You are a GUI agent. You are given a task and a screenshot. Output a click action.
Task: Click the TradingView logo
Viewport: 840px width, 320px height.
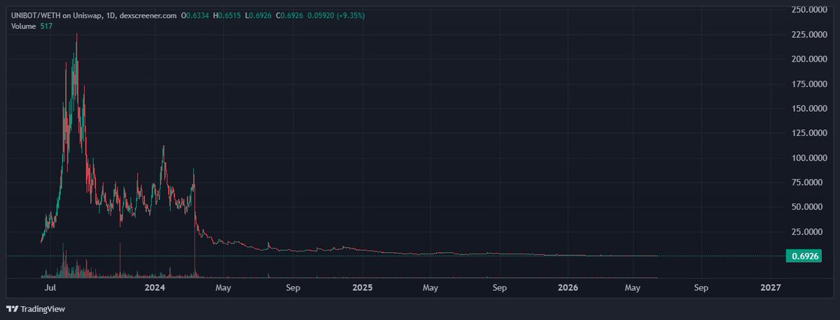tap(36, 308)
